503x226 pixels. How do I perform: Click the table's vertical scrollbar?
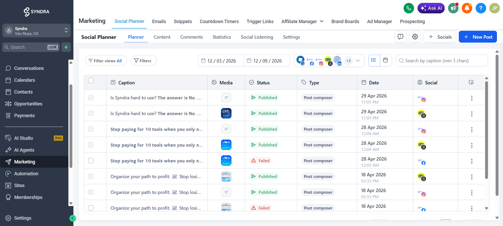coord(486,130)
